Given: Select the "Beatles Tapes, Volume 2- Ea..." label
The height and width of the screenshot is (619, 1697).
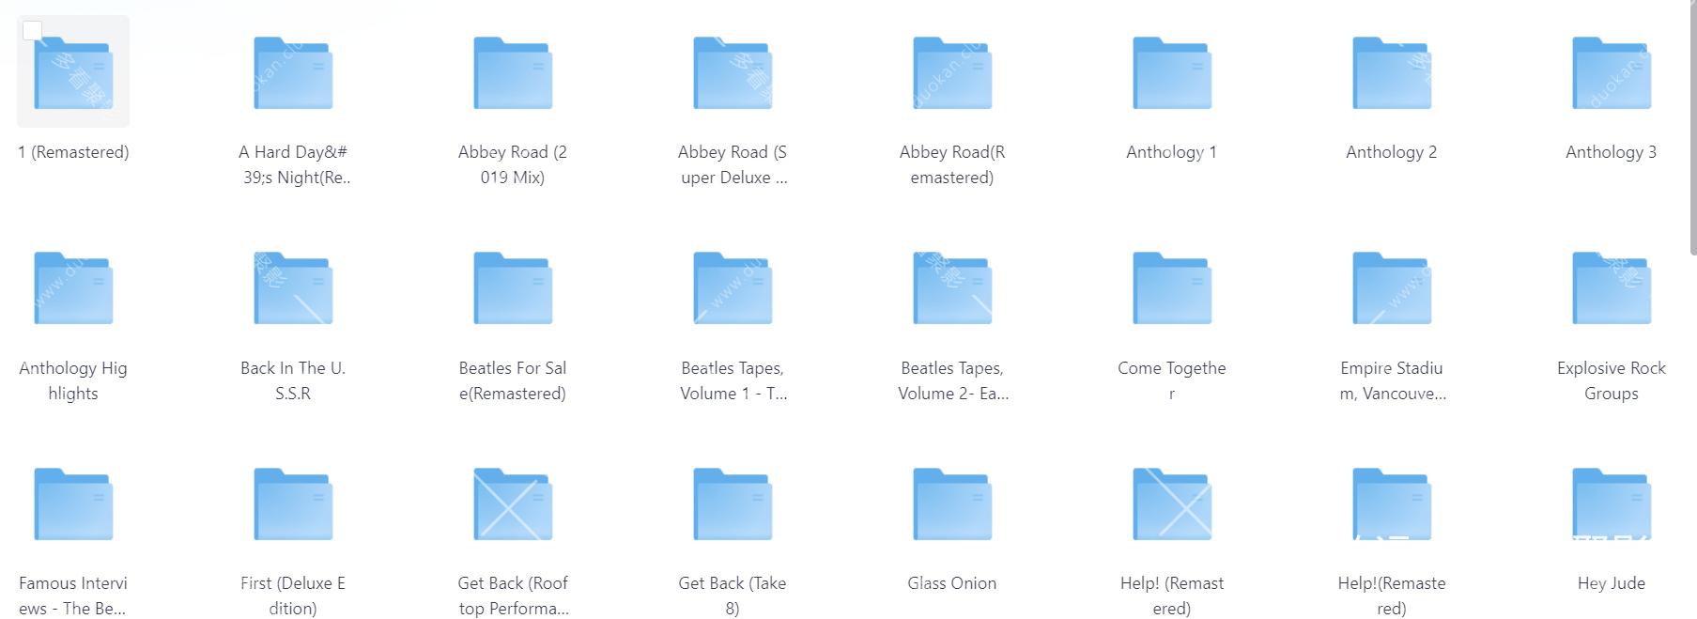Looking at the screenshot, I should pos(952,380).
